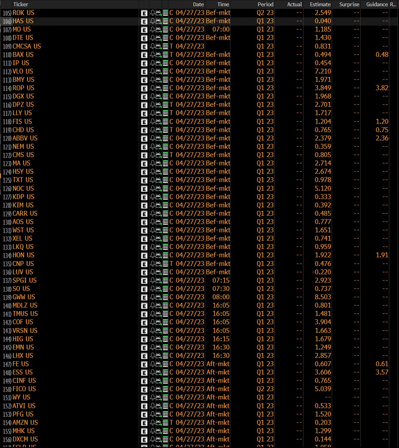
Task: Click the bell icon for ATVI US
Action: point(152,406)
